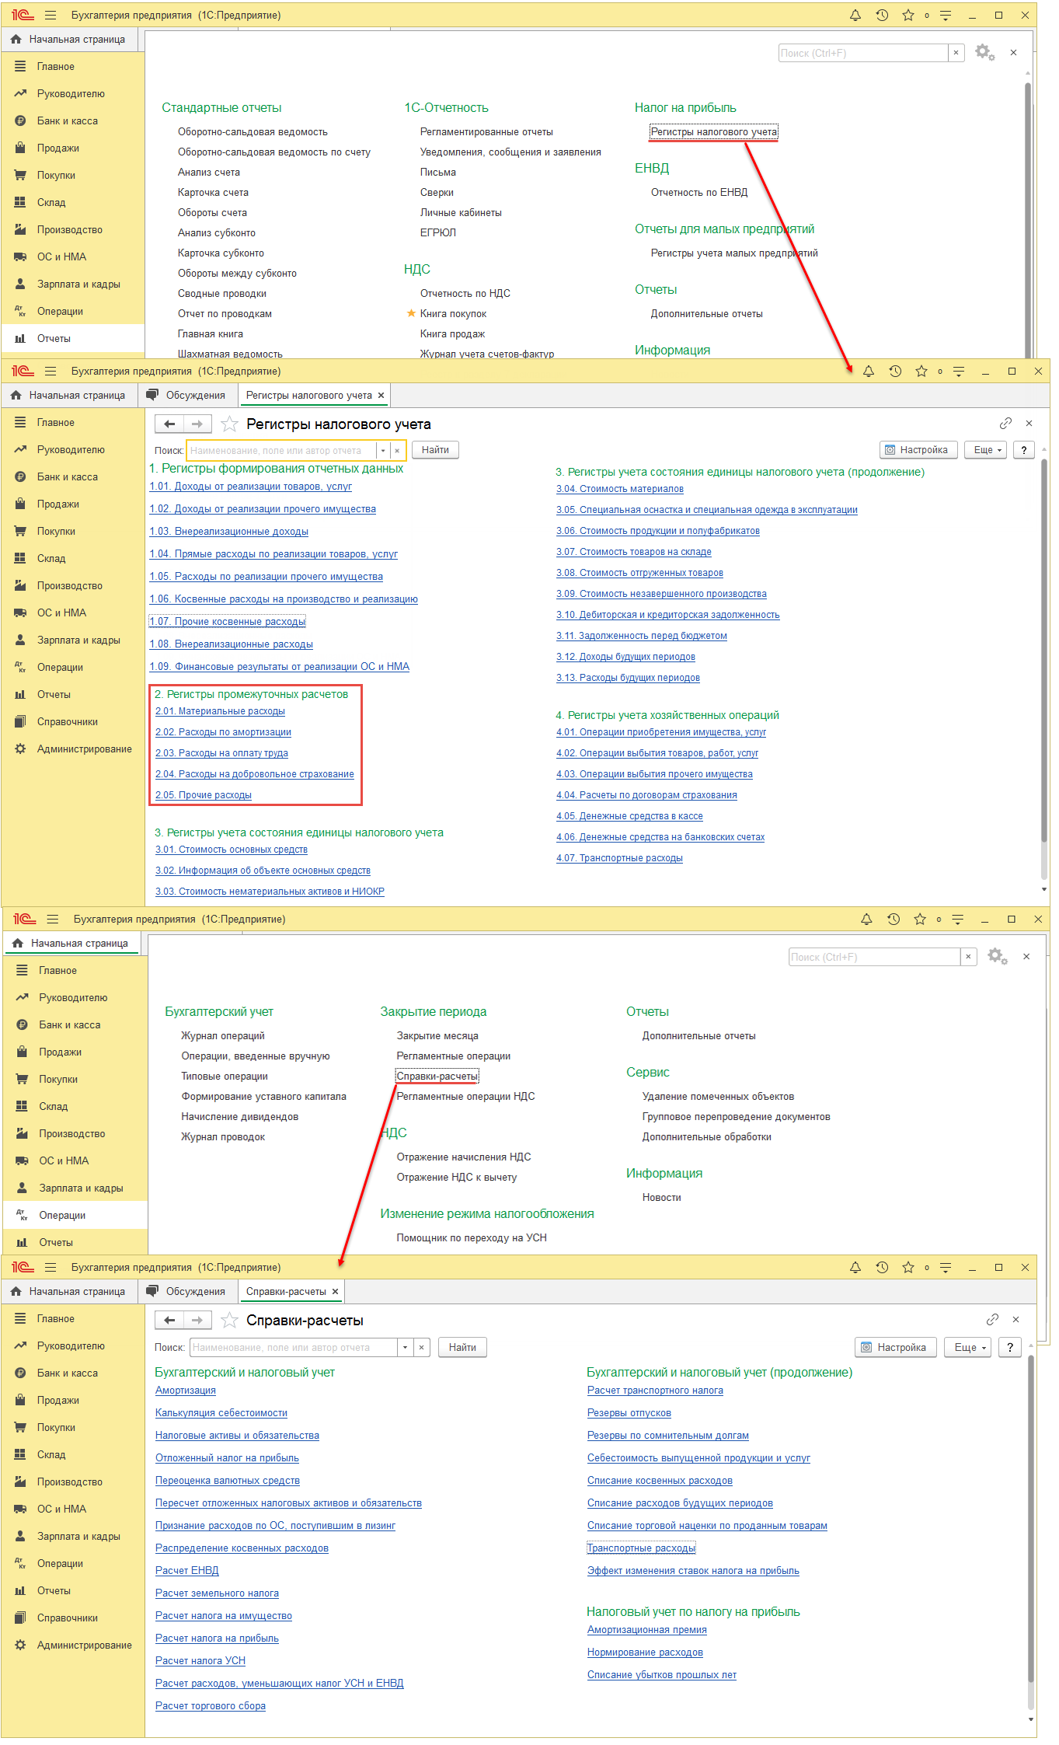1059x1745 pixels.
Task: Copy link icon in Регистры налогового учета
Action: pos(1005,424)
